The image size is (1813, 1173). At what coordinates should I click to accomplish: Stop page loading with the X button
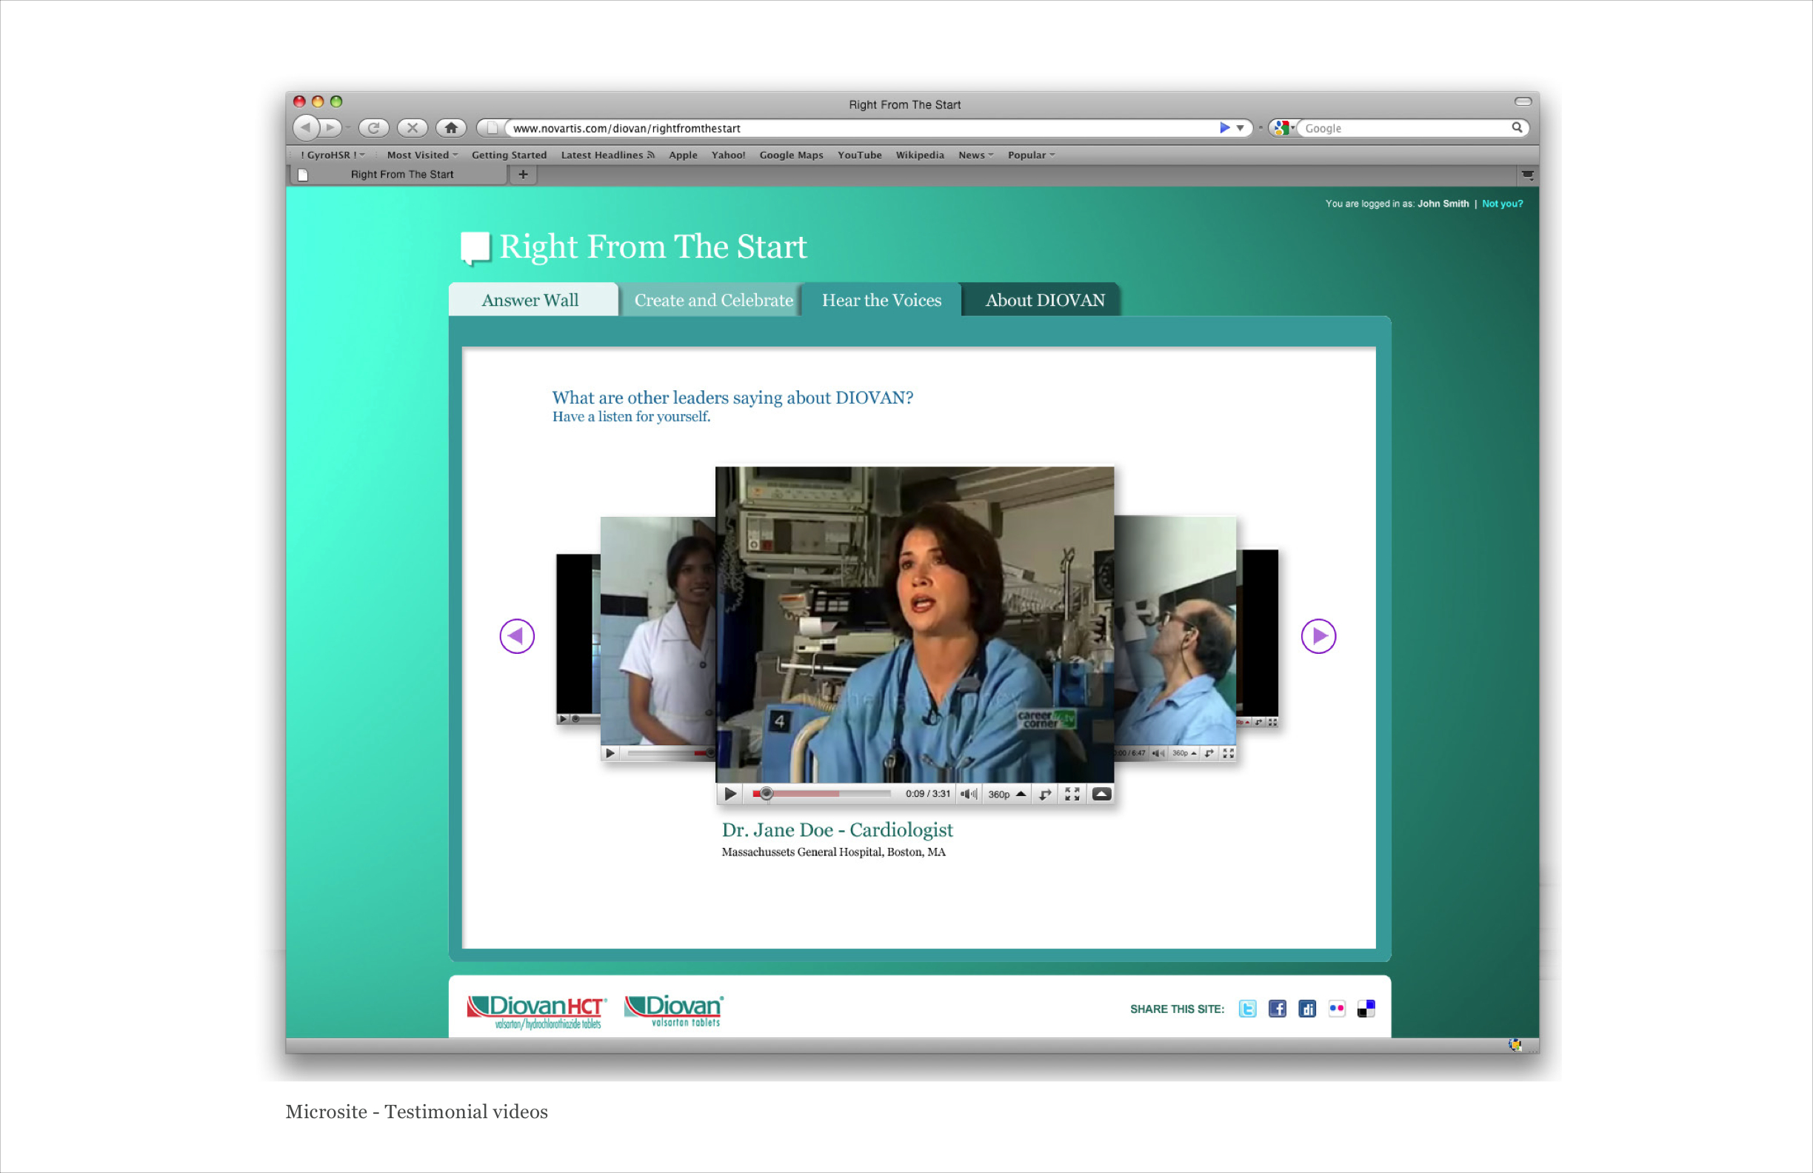click(412, 127)
